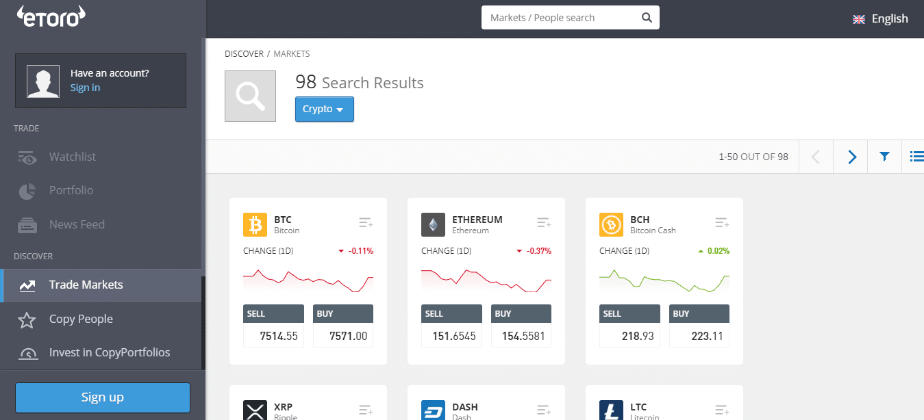The width and height of the screenshot is (924, 420).
Task: Click BCH Buy 223.11
Action: [699, 327]
